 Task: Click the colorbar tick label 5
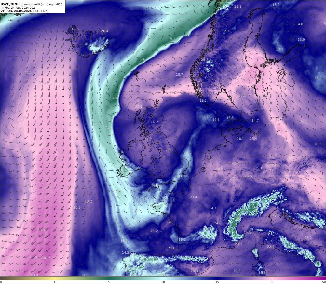(109, 282)
